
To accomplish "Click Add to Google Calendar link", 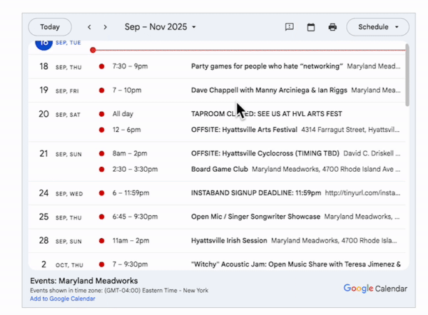I will (63, 299).
